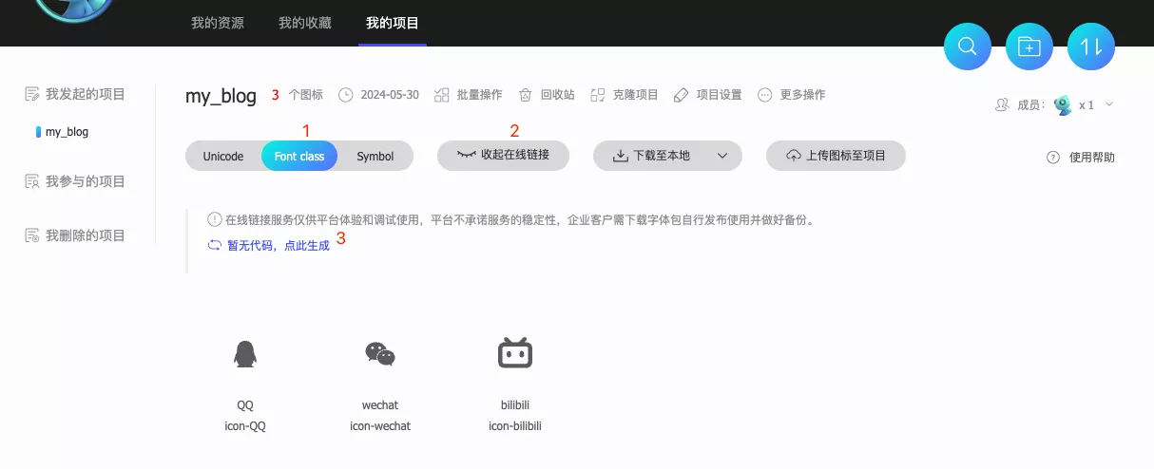Viewport: 1154px width, 469px height.
Task: Click the member avatar icon
Action: (x=1063, y=104)
